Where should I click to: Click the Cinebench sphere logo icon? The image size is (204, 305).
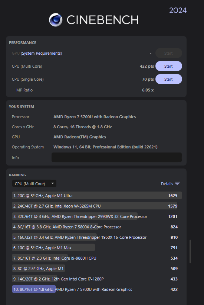point(56,20)
